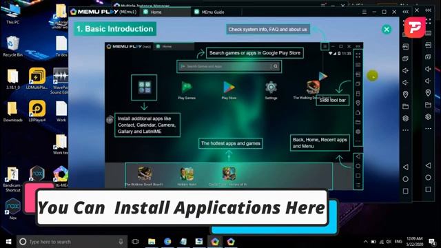The width and height of the screenshot is (441, 248).
Task: Show hidden system tray icons with the chevron
Action: [x=365, y=242]
